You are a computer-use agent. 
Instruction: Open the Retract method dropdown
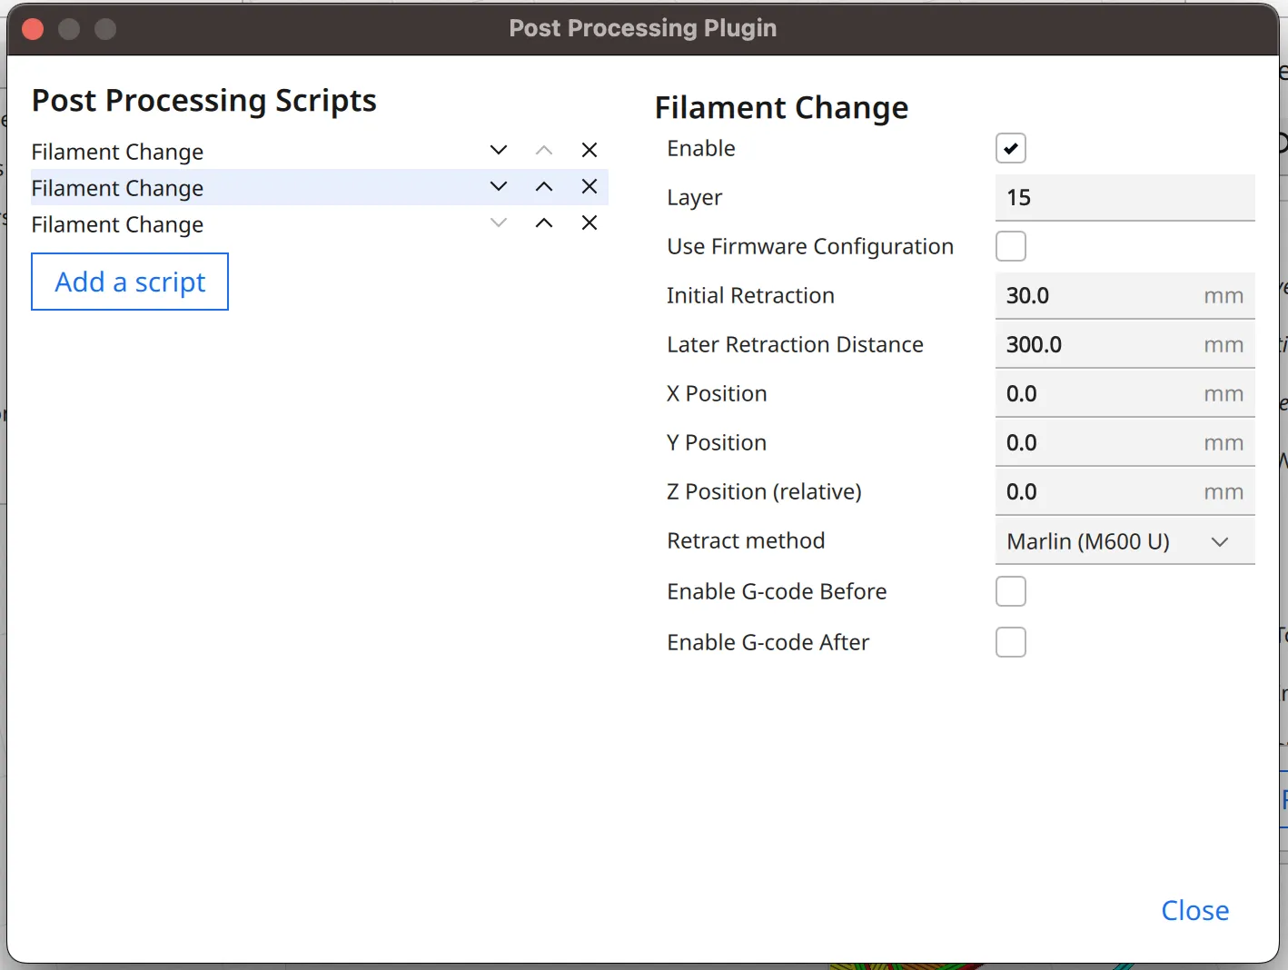coord(1125,541)
